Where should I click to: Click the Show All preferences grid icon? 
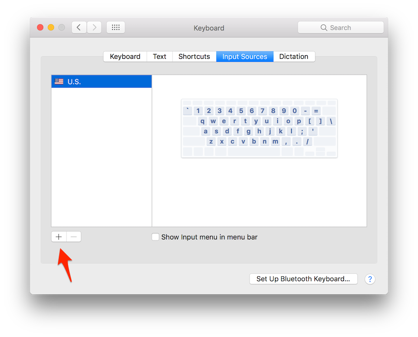point(115,27)
